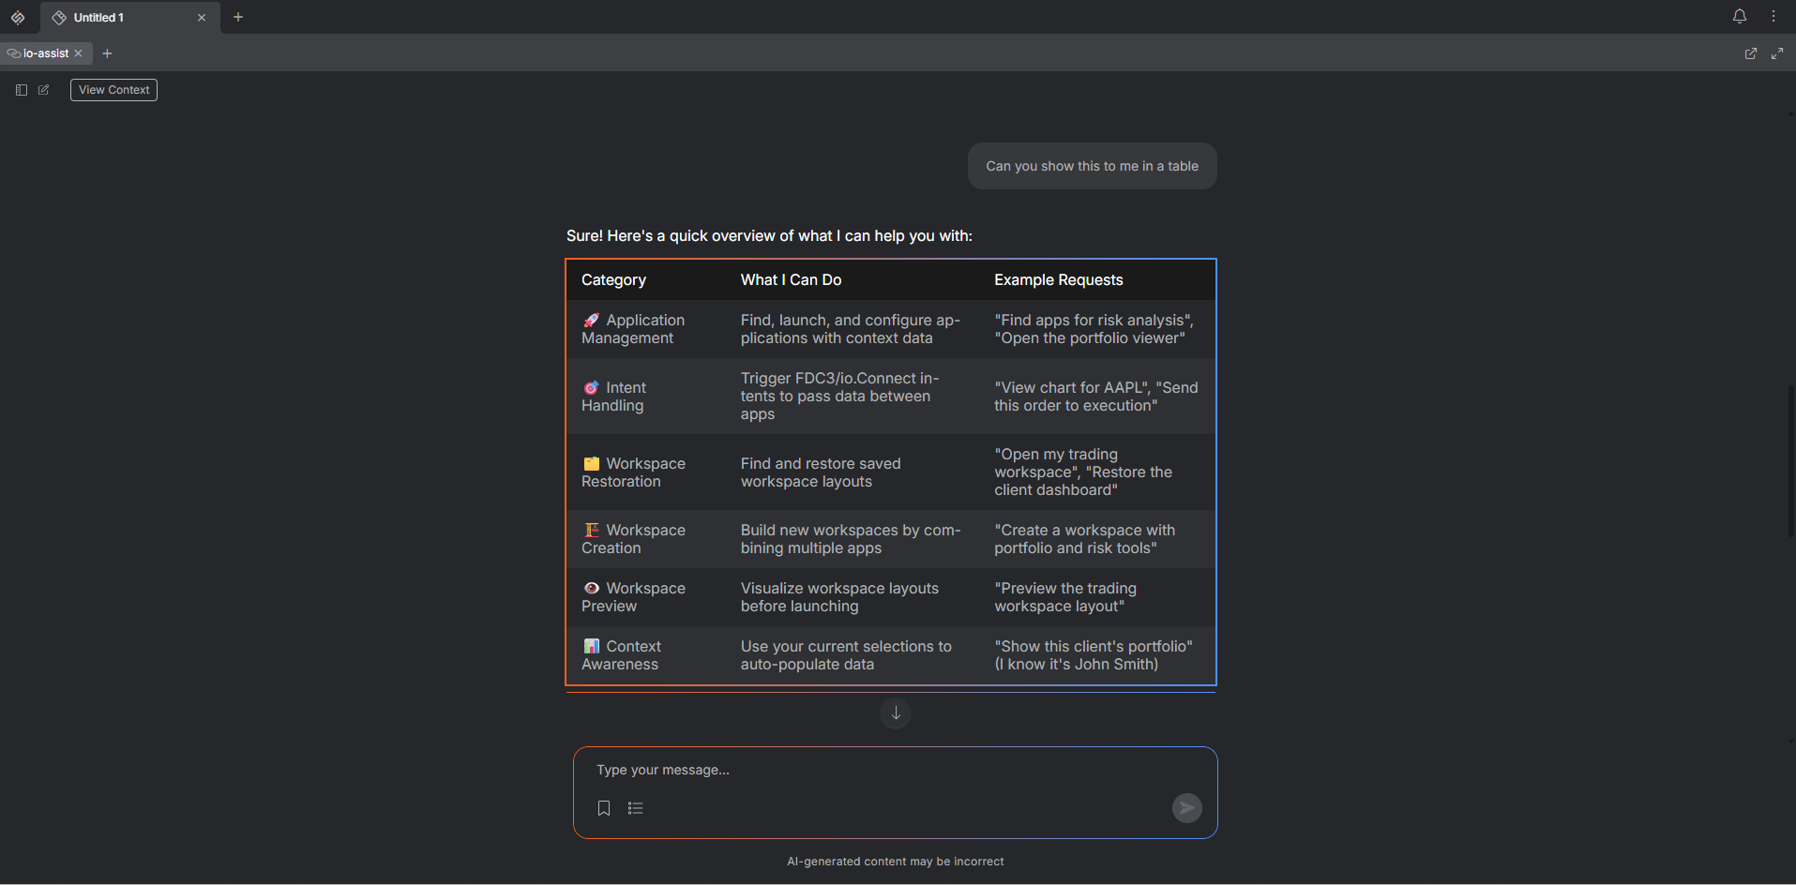The height and width of the screenshot is (885, 1796).
Task: Click the user message bubble about a table
Action: (1092, 166)
